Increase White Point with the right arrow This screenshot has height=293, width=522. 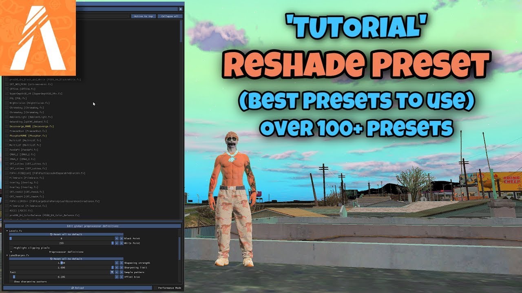(121, 243)
